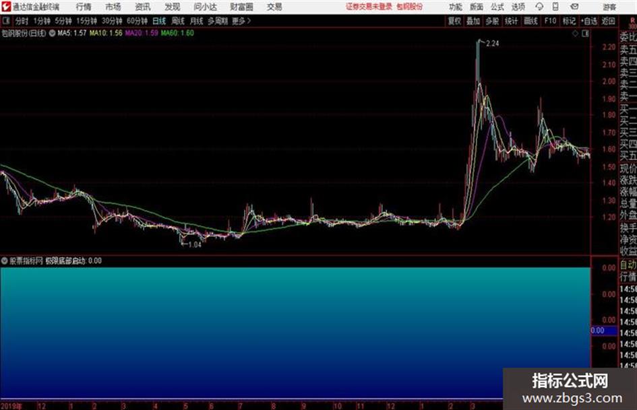Open the 发现 menu
This screenshot has height=410, width=637.
(173, 7)
